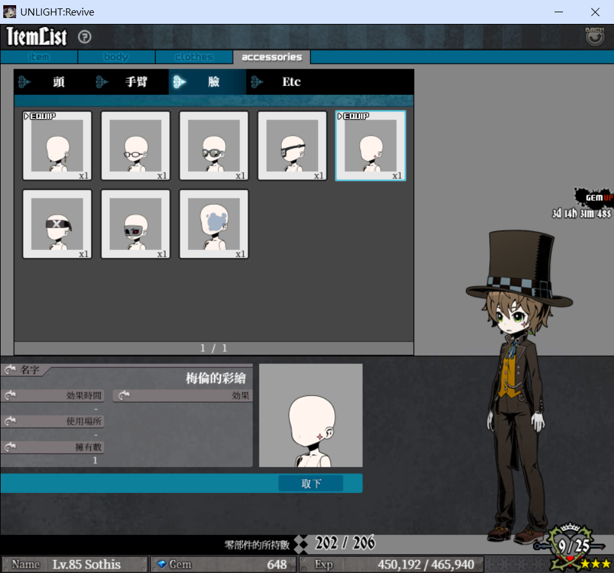Click the Gem amount 648
614x573 pixels.
277,565
